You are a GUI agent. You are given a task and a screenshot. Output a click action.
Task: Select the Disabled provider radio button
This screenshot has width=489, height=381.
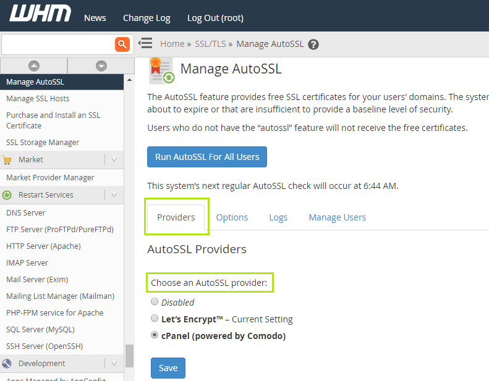point(155,301)
